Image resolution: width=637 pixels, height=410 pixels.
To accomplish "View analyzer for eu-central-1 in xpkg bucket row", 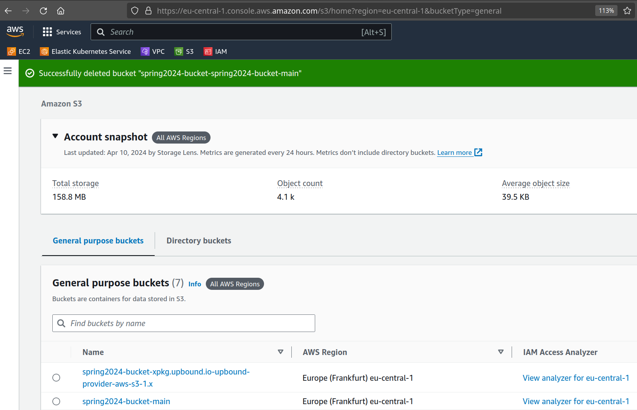I will 576,378.
